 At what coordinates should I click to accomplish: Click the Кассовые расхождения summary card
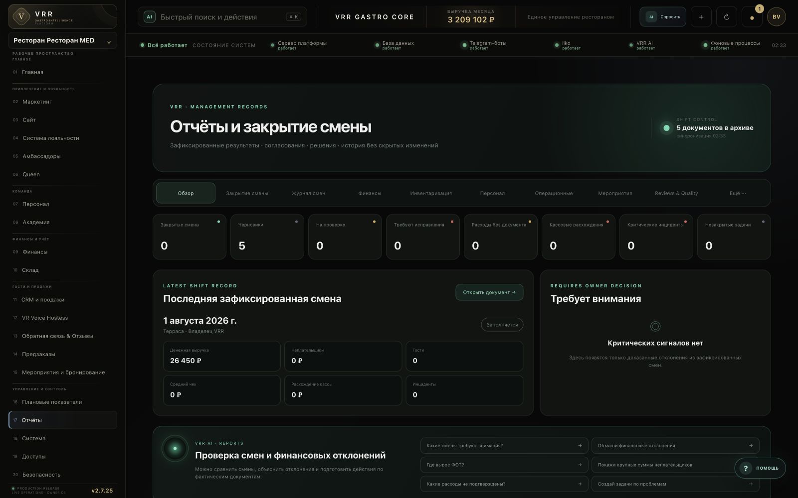[578, 237]
